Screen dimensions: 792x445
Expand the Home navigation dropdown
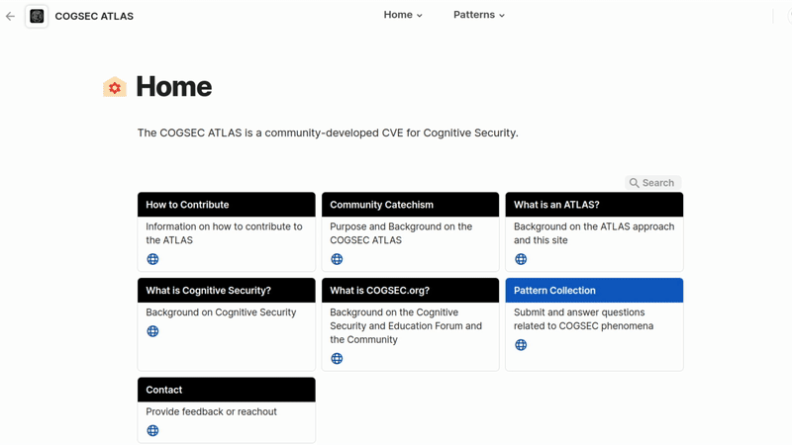(403, 15)
